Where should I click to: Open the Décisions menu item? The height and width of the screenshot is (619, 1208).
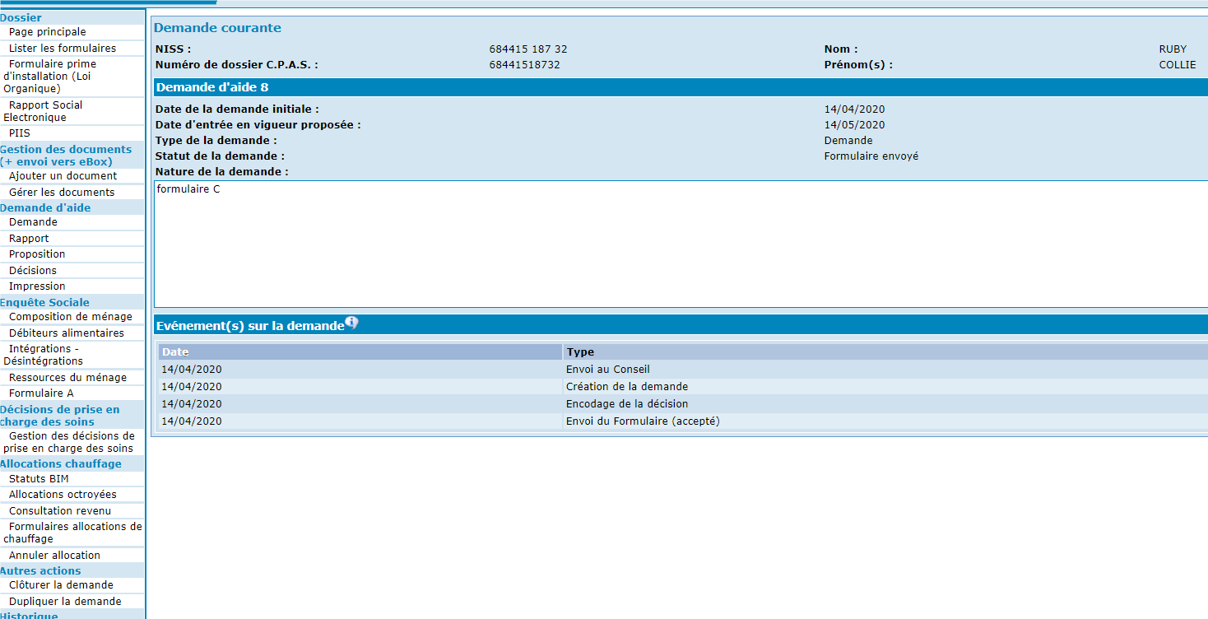33,270
